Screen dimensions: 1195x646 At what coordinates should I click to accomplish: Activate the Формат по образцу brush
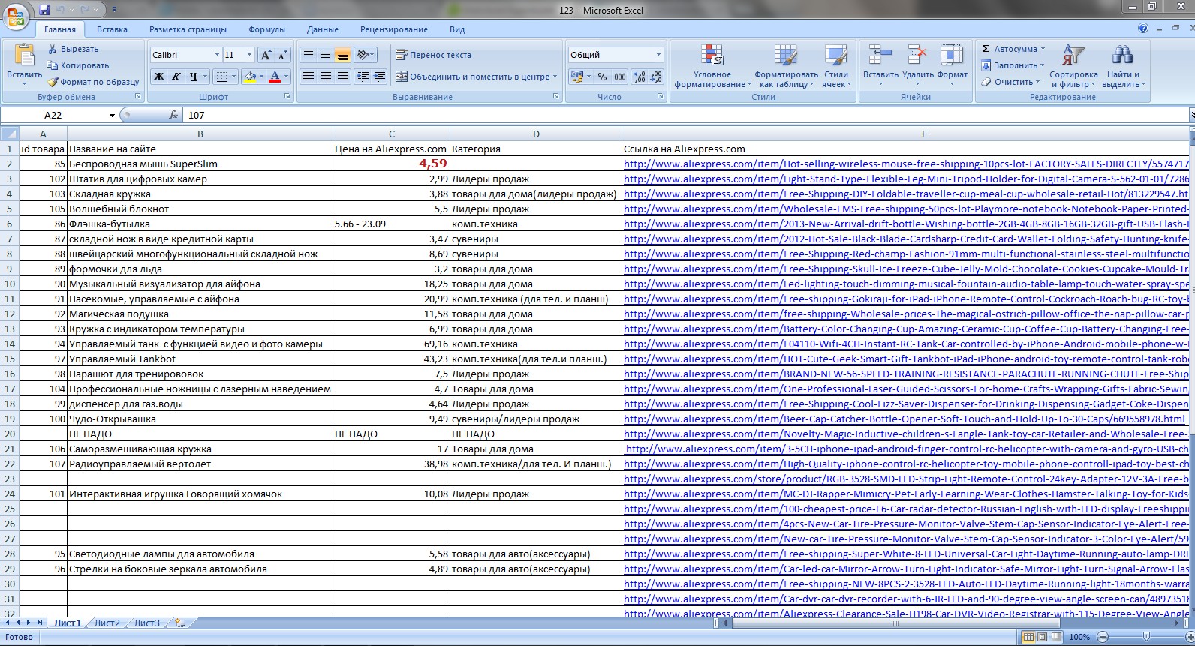coord(52,82)
